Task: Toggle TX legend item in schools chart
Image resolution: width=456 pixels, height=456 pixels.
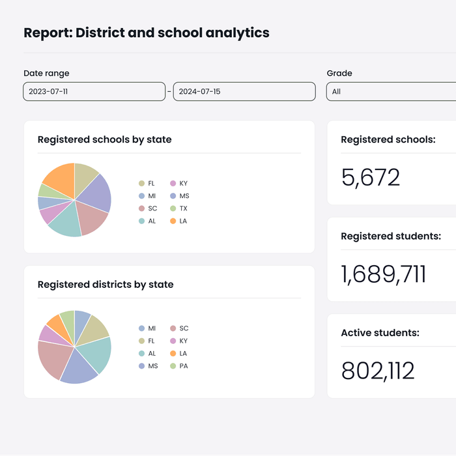Action: coord(179,208)
